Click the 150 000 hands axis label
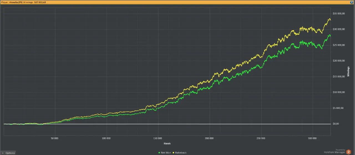 point(158,138)
